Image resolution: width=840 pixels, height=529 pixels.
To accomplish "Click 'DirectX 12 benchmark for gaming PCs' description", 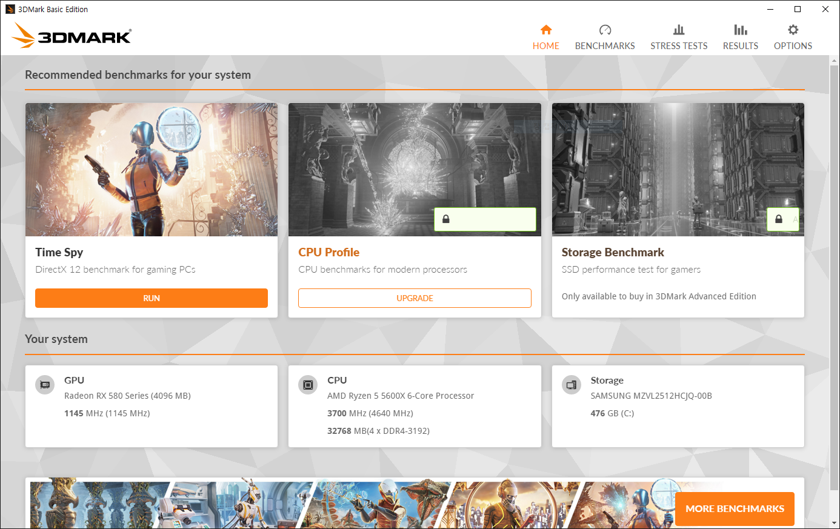I will coord(115,270).
